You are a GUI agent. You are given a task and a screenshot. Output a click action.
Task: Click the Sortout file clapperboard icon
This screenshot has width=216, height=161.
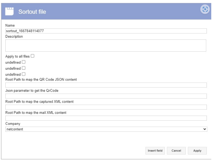[x=9, y=12]
